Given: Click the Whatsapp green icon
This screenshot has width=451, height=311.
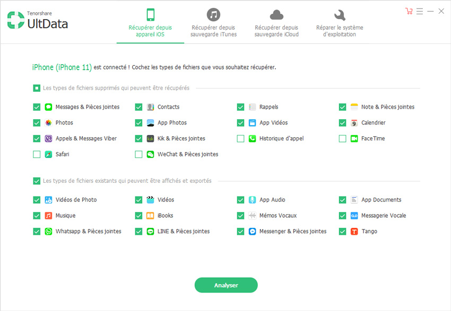Looking at the screenshot, I should coord(48,232).
